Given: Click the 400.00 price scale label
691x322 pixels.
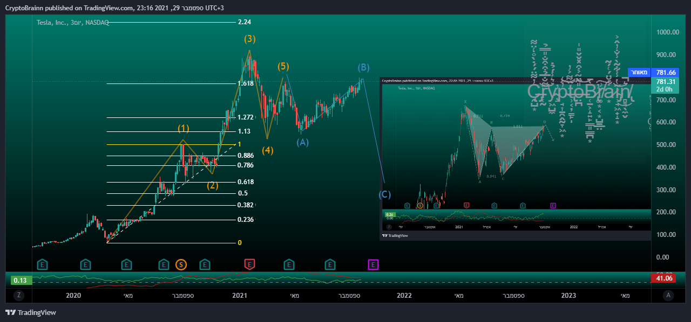Looking at the screenshot, I should (667, 167).
